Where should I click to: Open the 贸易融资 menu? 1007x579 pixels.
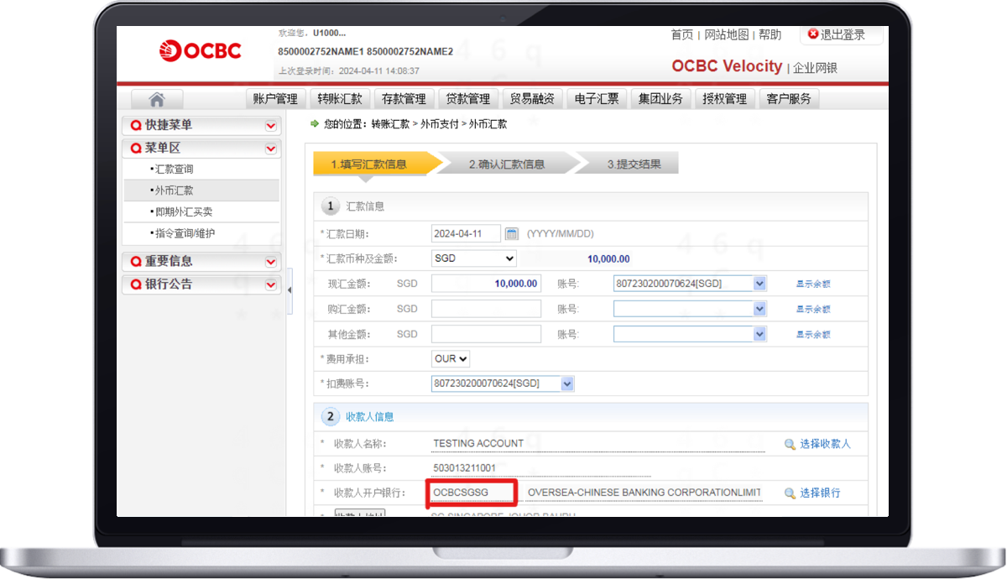[532, 99]
